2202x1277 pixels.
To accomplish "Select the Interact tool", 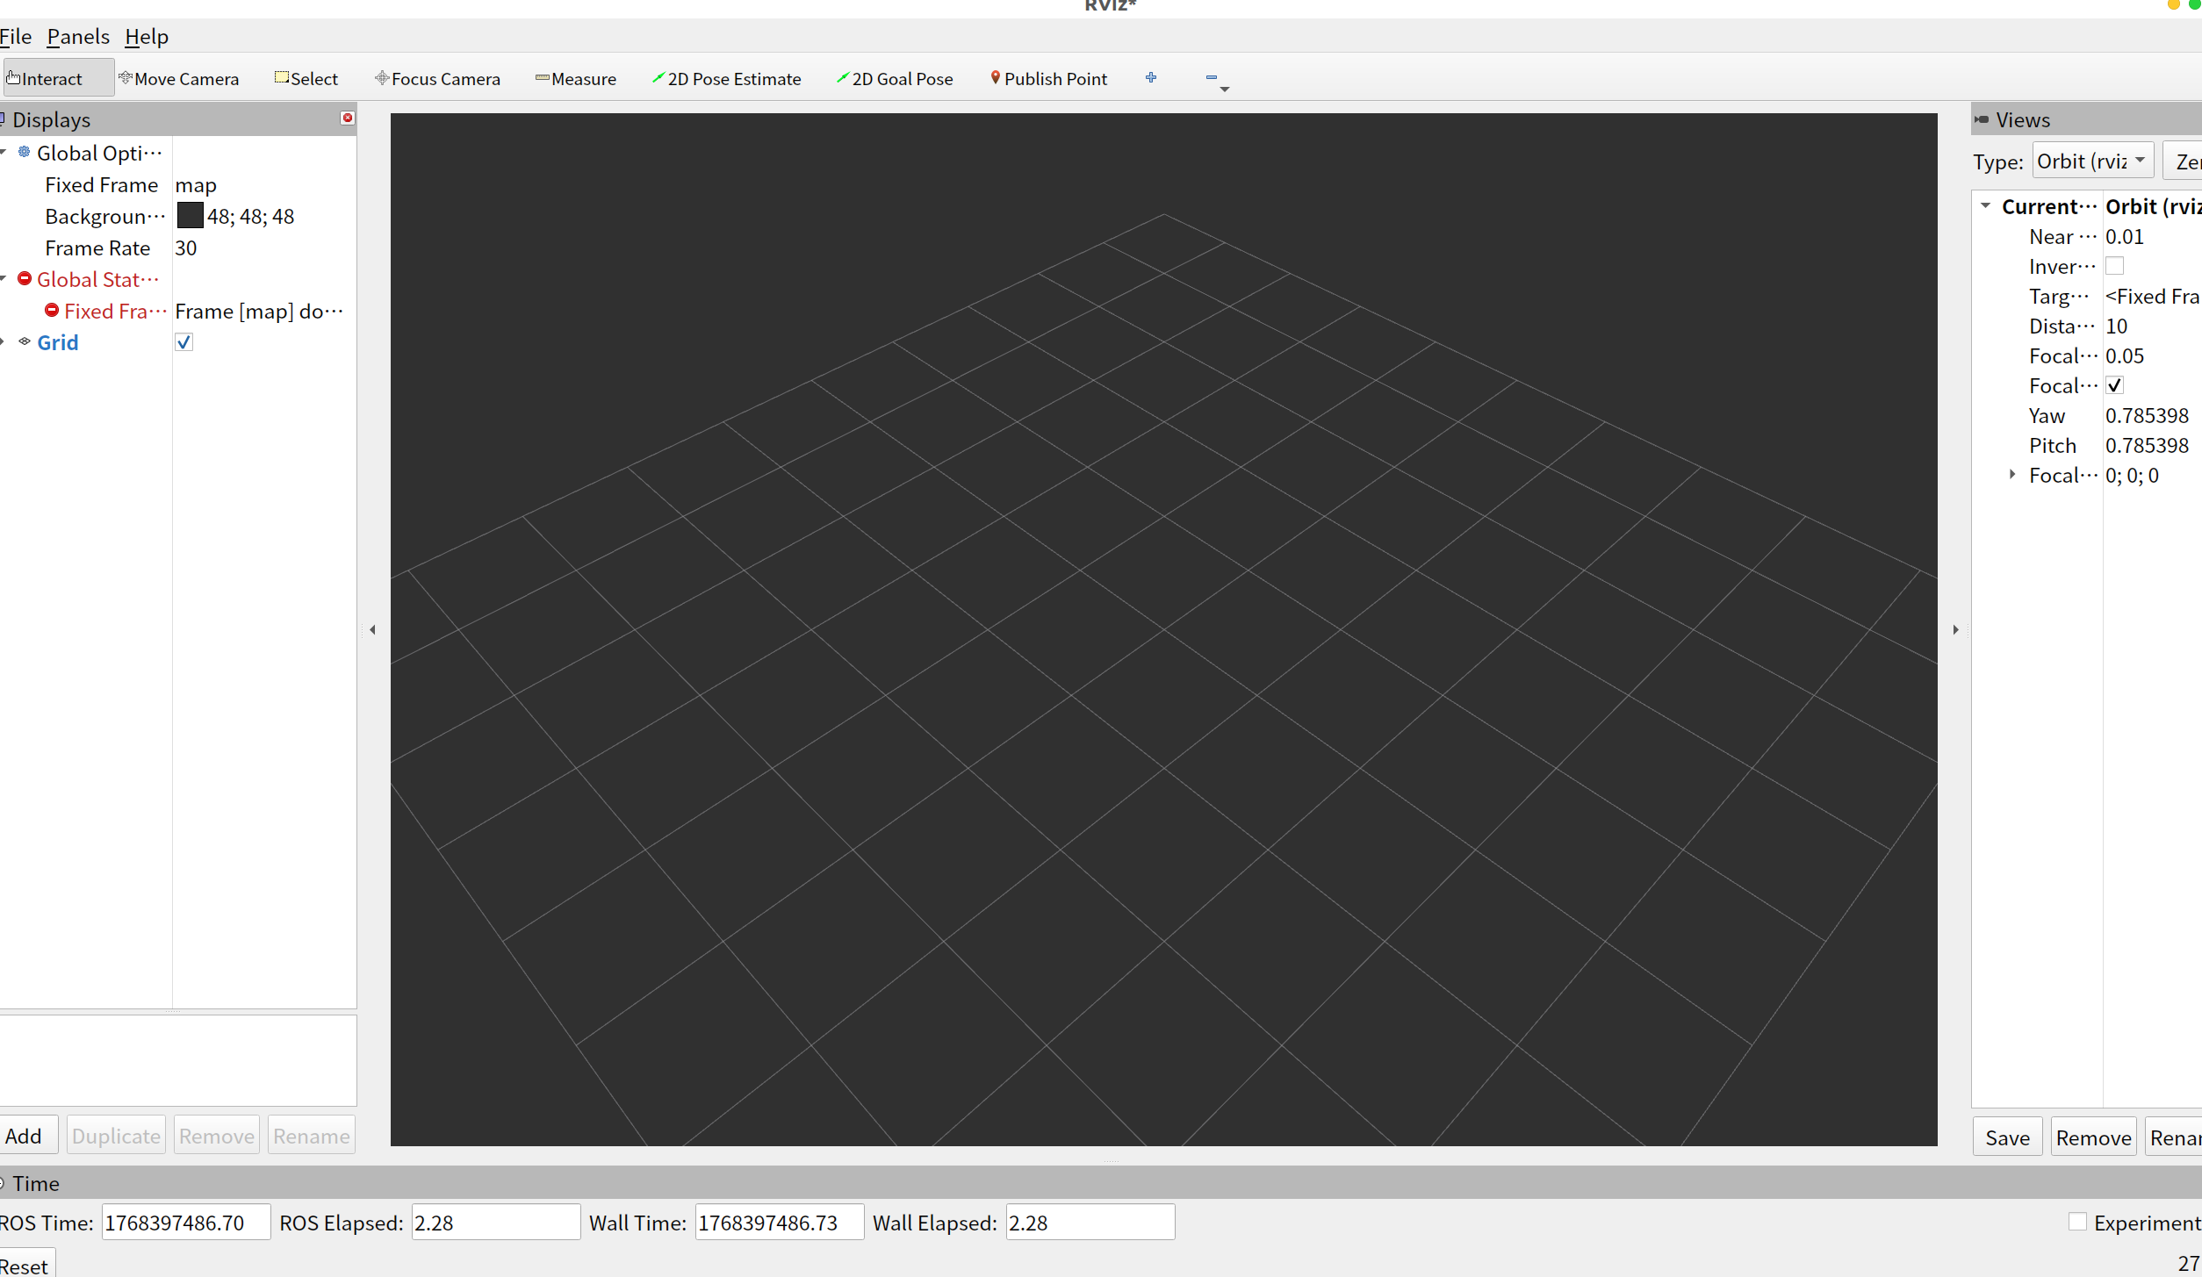I will click(51, 79).
